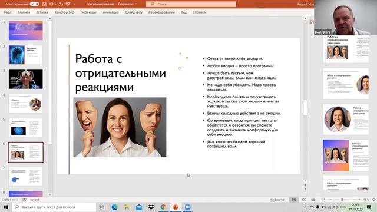The image size is (377, 212).
Task: Switch to the Вставка ribbon tab
Action: click(x=42, y=12)
